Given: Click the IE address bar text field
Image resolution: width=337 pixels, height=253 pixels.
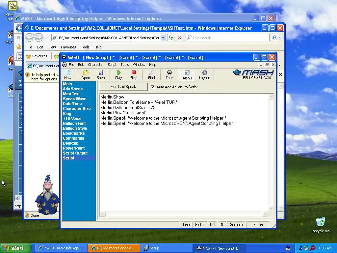Looking at the screenshot, I should (109, 38).
